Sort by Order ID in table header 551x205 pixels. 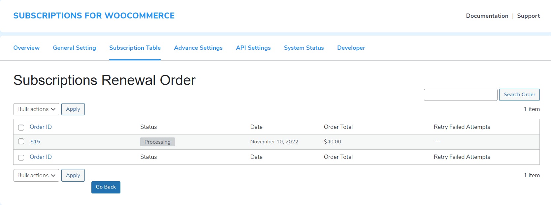41,127
